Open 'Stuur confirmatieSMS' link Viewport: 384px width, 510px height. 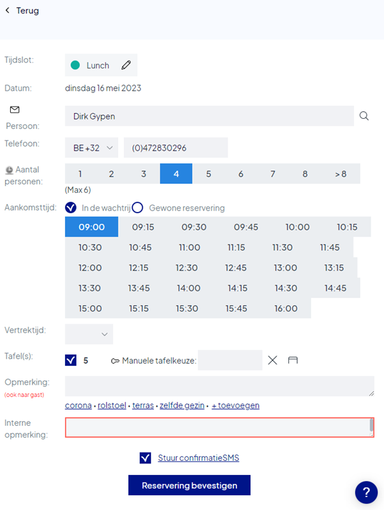(x=198, y=458)
